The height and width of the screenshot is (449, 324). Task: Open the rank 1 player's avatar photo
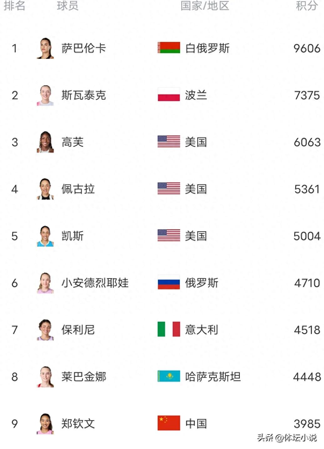click(x=45, y=48)
